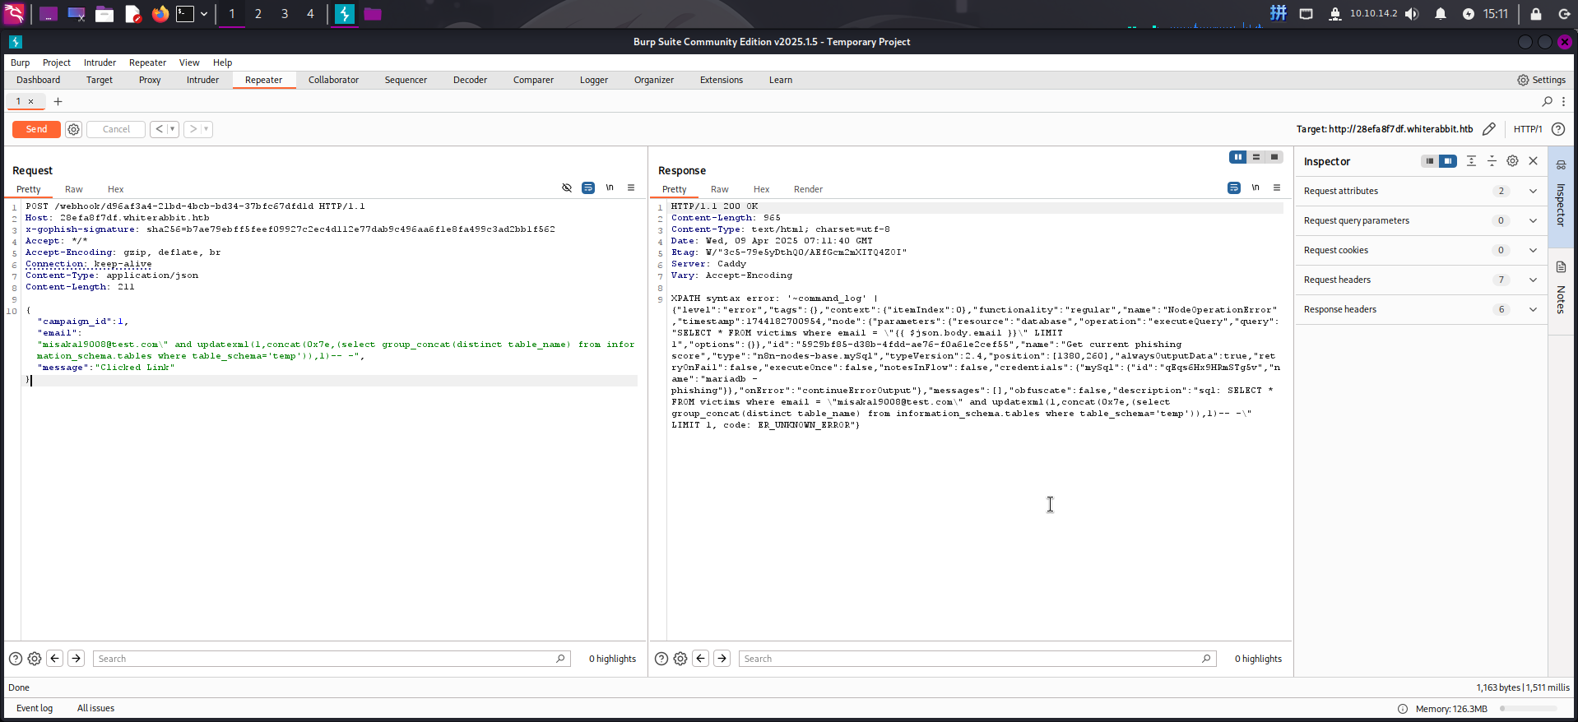The height and width of the screenshot is (722, 1578).
Task: Switch to workspace 2
Action: point(258,14)
